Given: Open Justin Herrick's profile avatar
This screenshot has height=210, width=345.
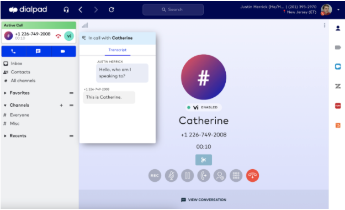Looking at the screenshot, I should [326, 10].
